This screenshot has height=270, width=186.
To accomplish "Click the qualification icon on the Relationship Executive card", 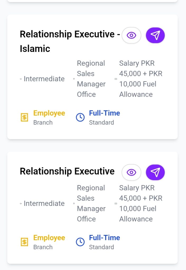I will tap(21, 203).
